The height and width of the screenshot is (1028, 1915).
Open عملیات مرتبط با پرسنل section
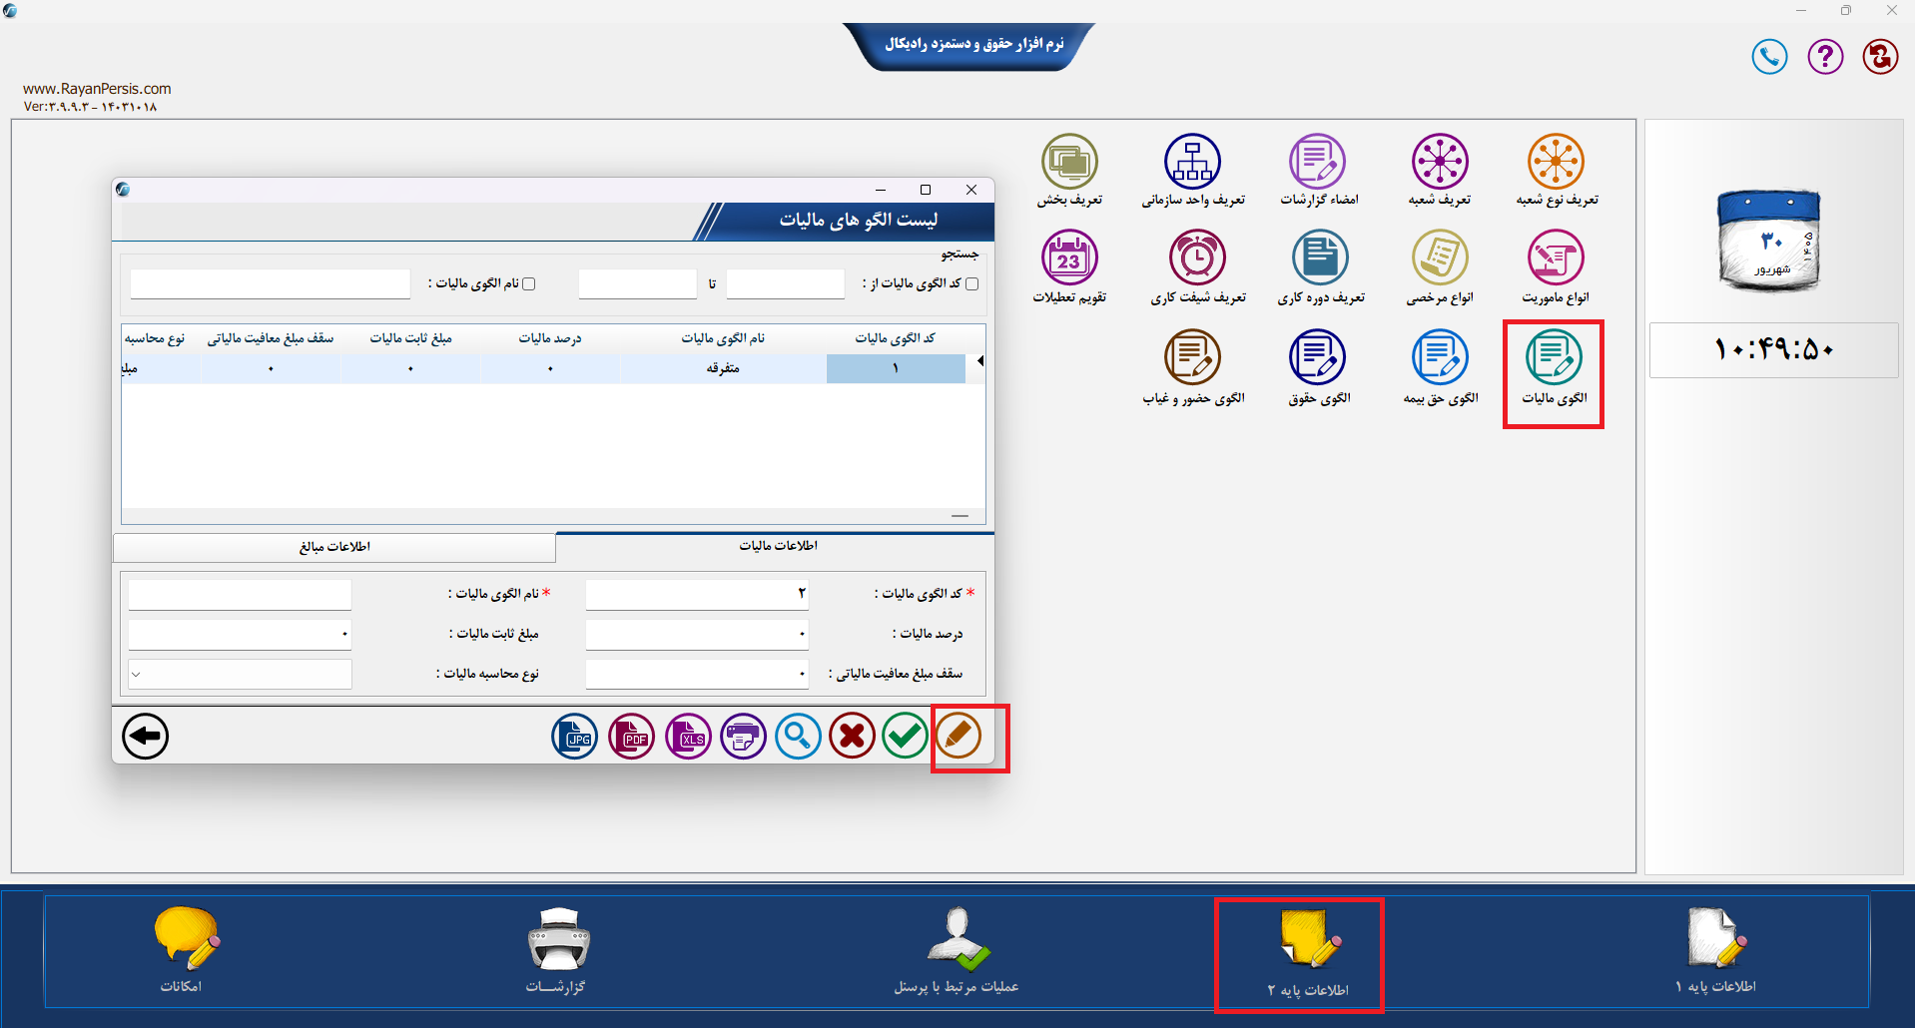click(957, 950)
